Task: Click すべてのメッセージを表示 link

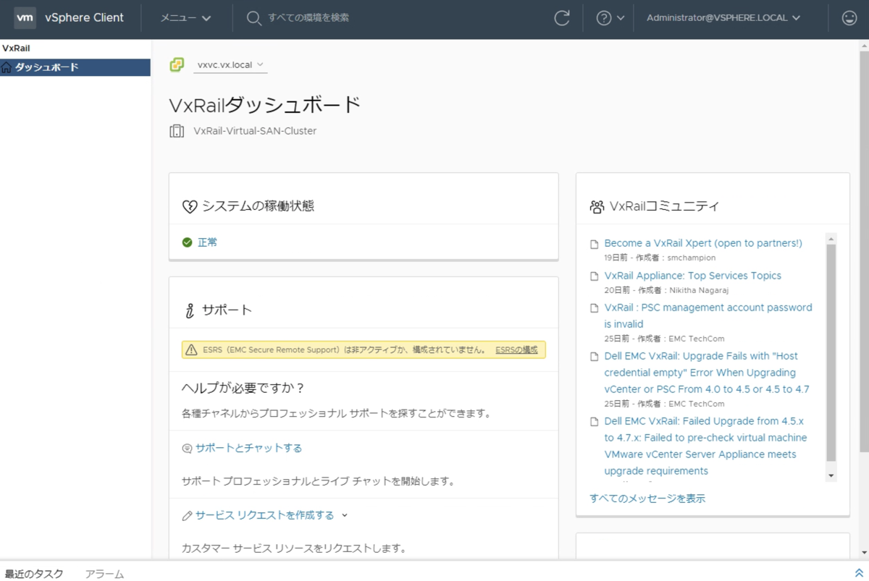Action: pos(647,499)
